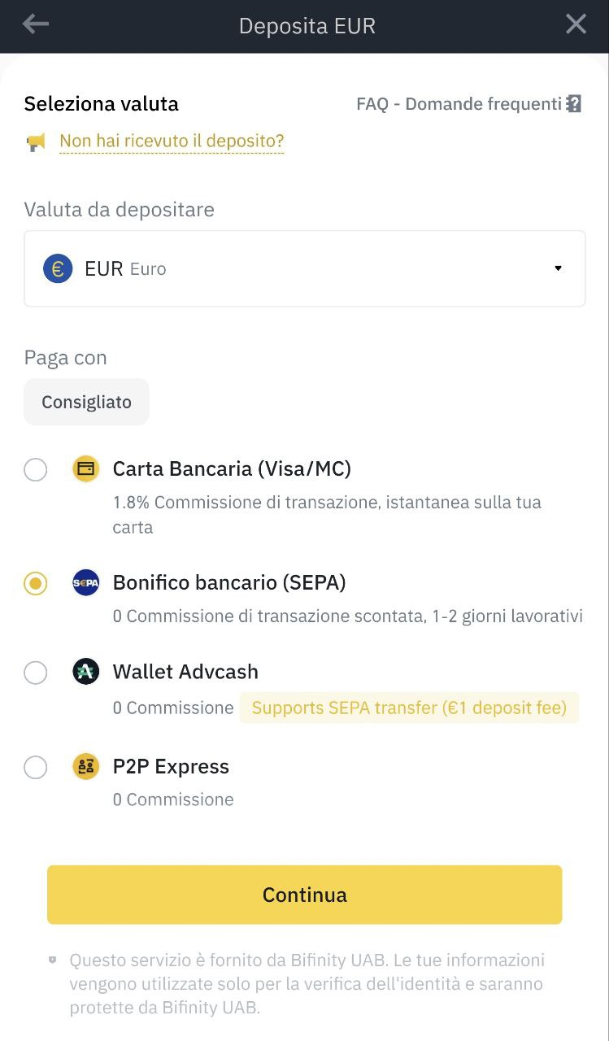Click the Advcash wallet logo

point(85,672)
